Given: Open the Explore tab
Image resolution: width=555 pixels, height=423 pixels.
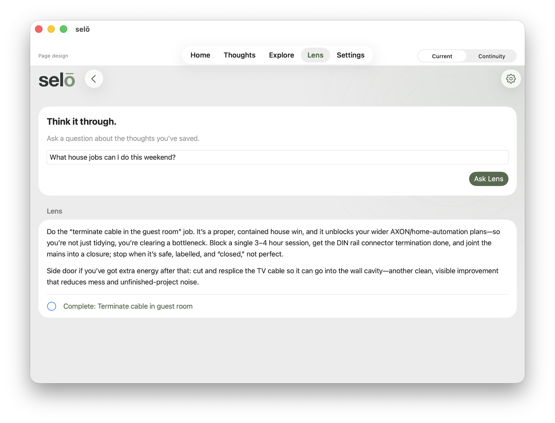Looking at the screenshot, I should (x=281, y=55).
